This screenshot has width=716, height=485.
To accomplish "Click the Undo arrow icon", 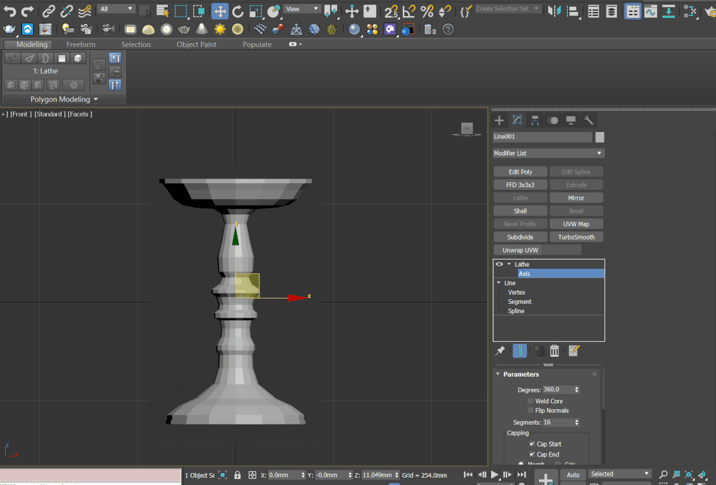I will 9,11.
